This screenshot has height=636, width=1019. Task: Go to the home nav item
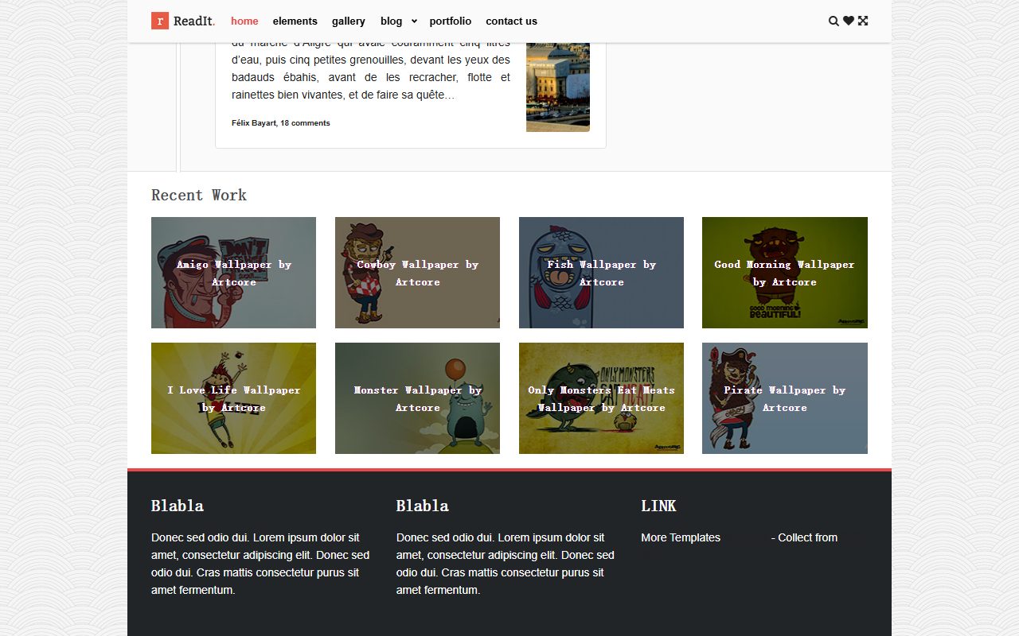coord(244,21)
